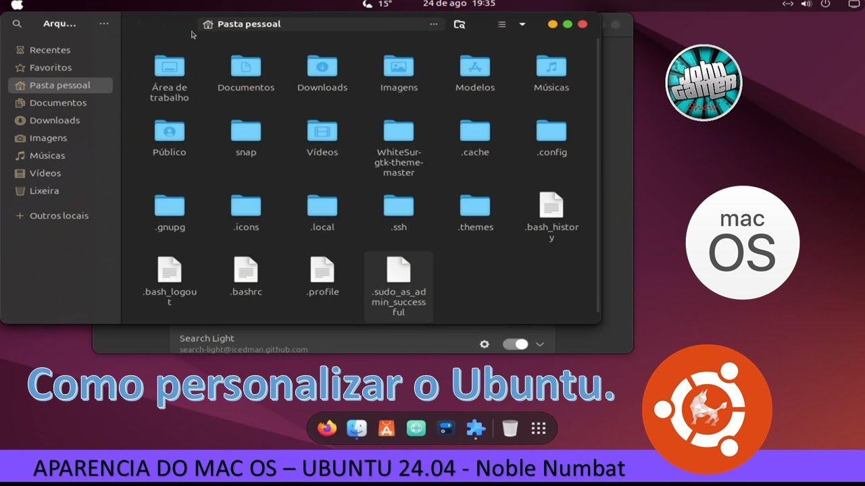Open the Trash in the dock
The width and height of the screenshot is (865, 486).
[x=511, y=428]
